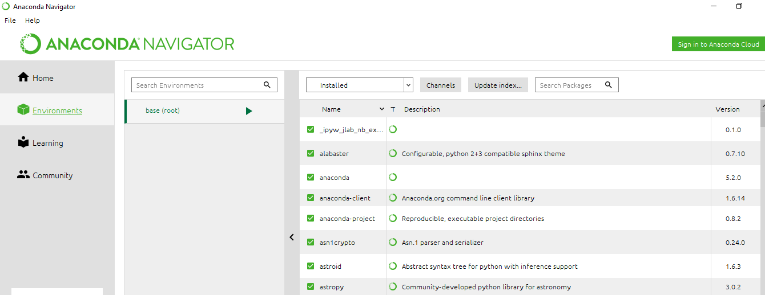Select the anaconda-client package name
765x295 pixels.
345,198
